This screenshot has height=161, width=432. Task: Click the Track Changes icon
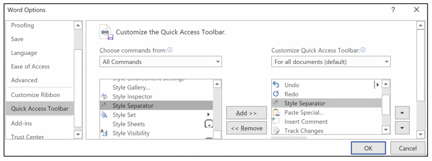click(276, 131)
